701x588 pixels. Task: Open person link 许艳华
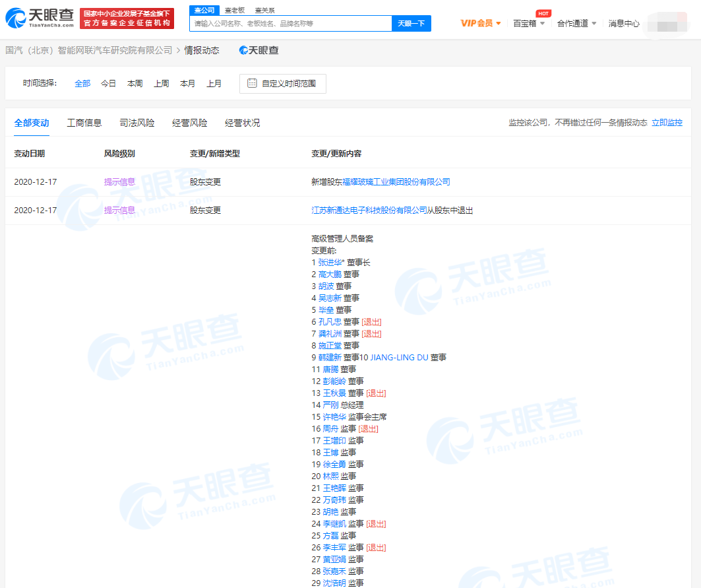(334, 416)
